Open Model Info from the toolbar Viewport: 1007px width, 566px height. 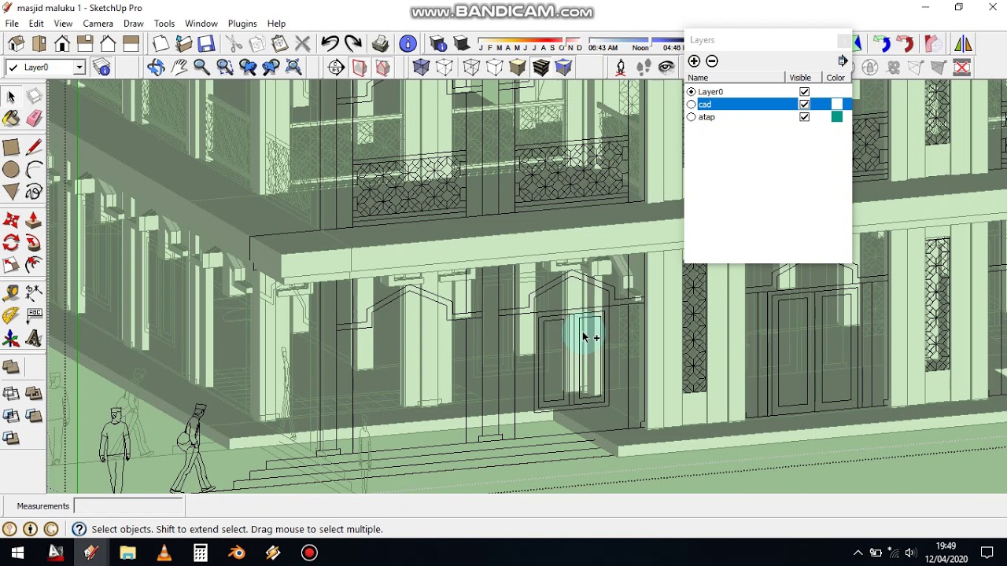(x=408, y=44)
